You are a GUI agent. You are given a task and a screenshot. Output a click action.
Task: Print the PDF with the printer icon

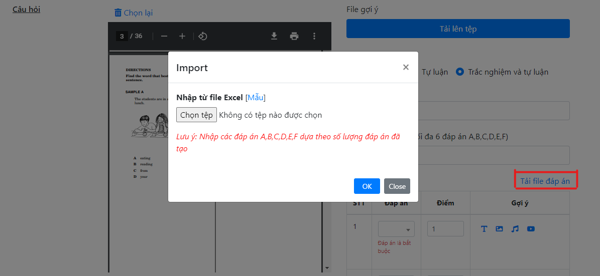tap(294, 36)
